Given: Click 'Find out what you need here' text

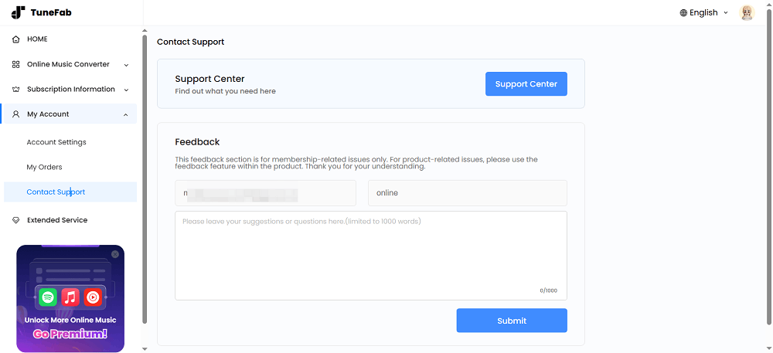Looking at the screenshot, I should pyautogui.click(x=225, y=91).
